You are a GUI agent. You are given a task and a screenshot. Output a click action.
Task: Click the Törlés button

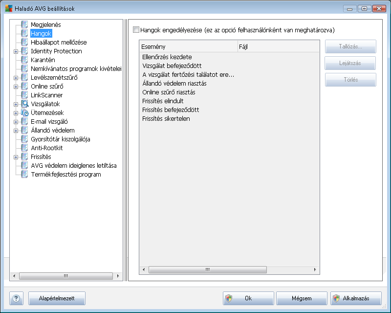pyautogui.click(x=350, y=80)
